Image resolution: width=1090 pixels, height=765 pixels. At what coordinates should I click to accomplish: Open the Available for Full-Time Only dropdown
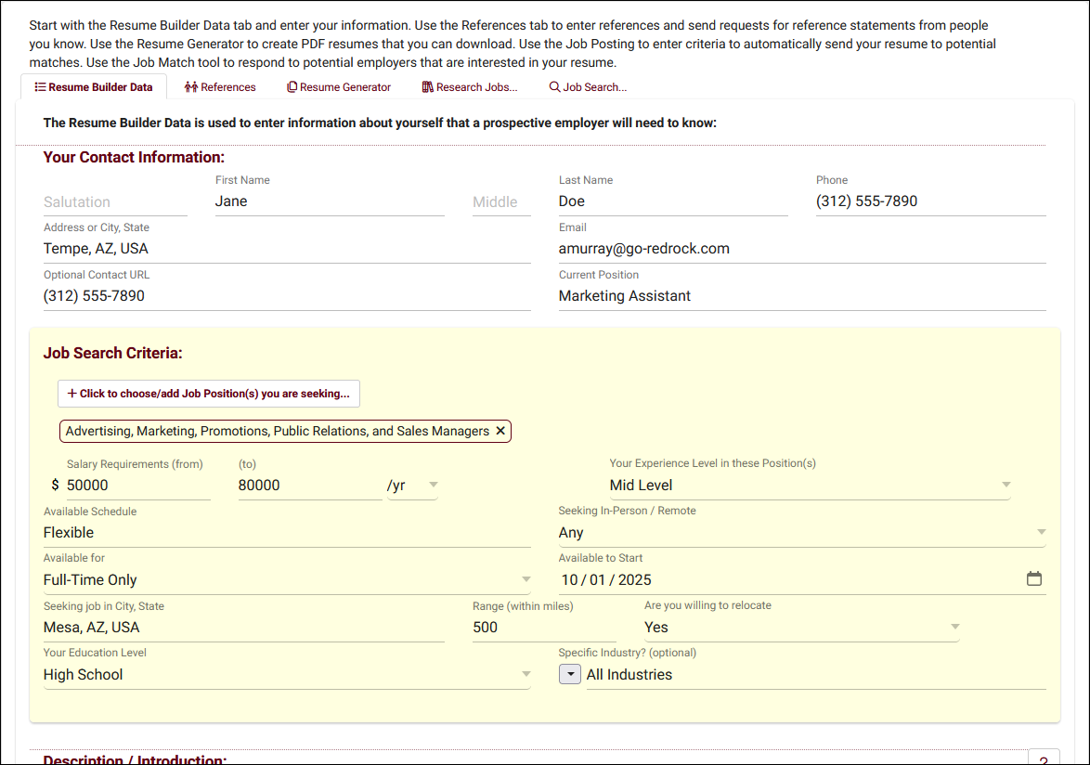pos(287,580)
